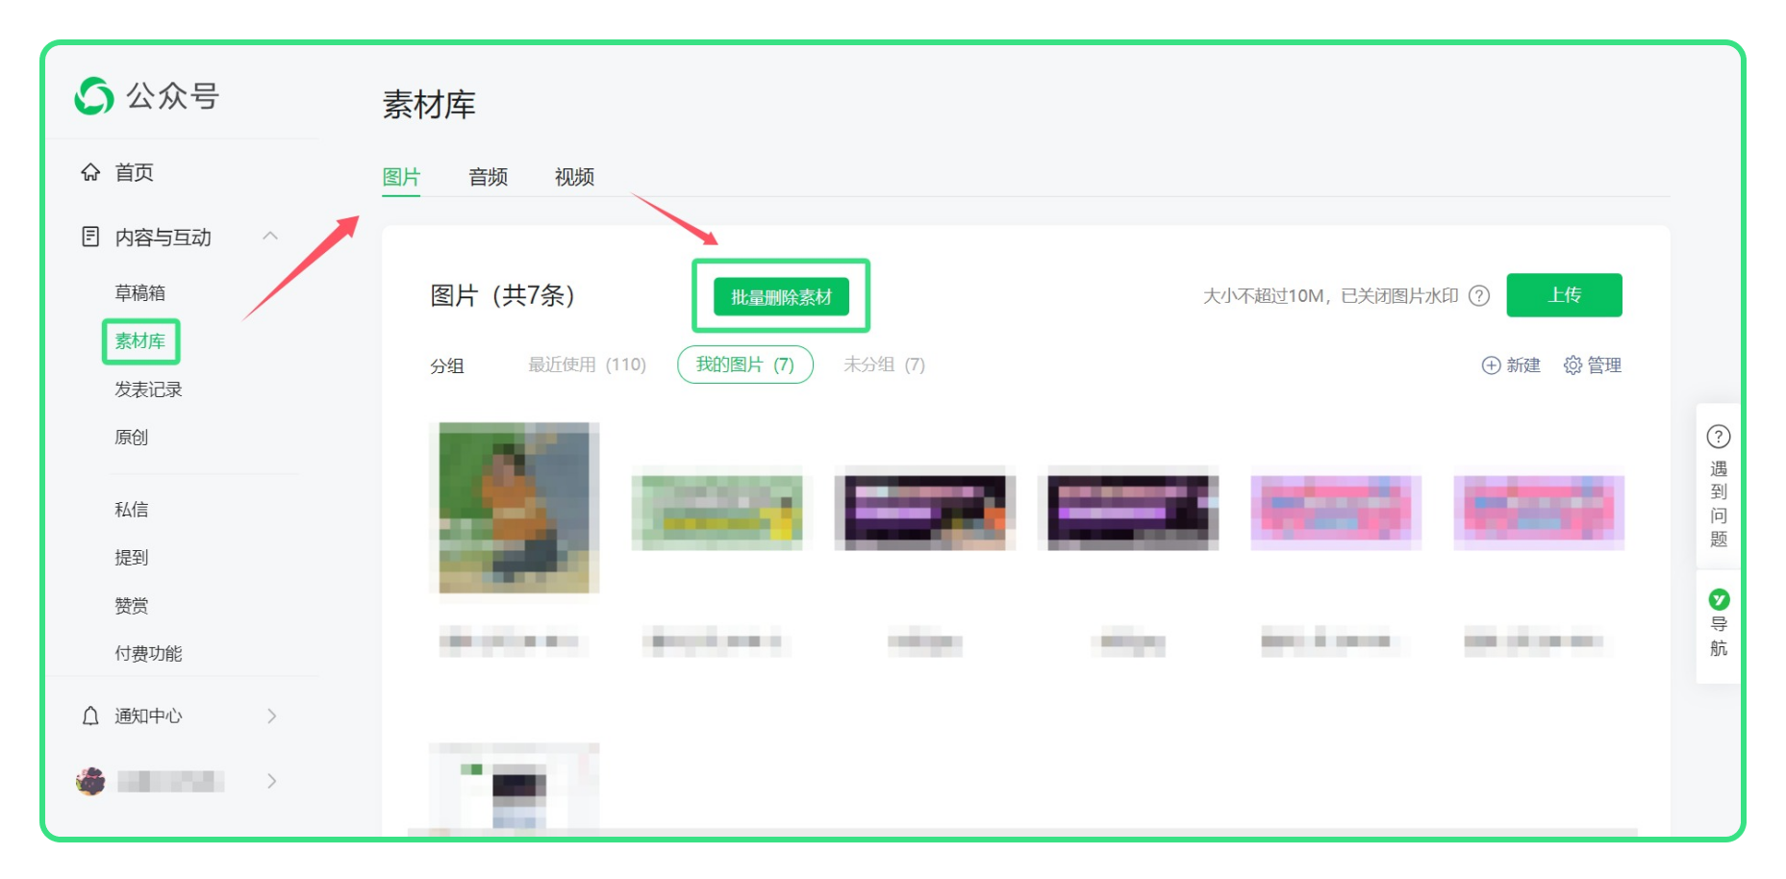1786x879 pixels.
Task: Open 发表记录 in sidebar
Action: coord(148,389)
